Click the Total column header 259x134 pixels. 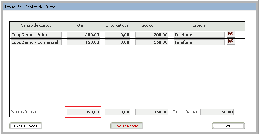[79, 25]
